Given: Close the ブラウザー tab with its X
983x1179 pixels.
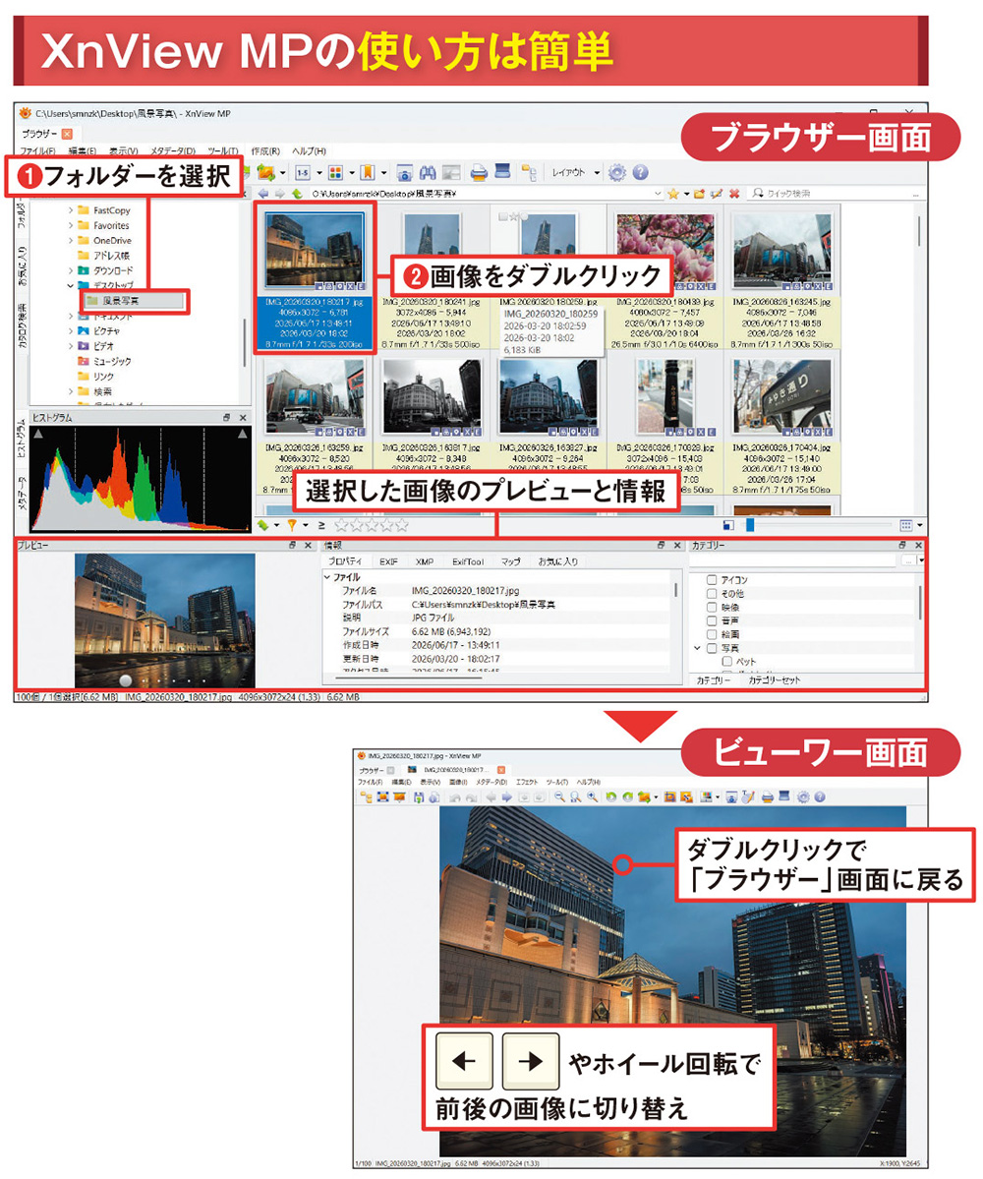Looking at the screenshot, I should [x=67, y=134].
